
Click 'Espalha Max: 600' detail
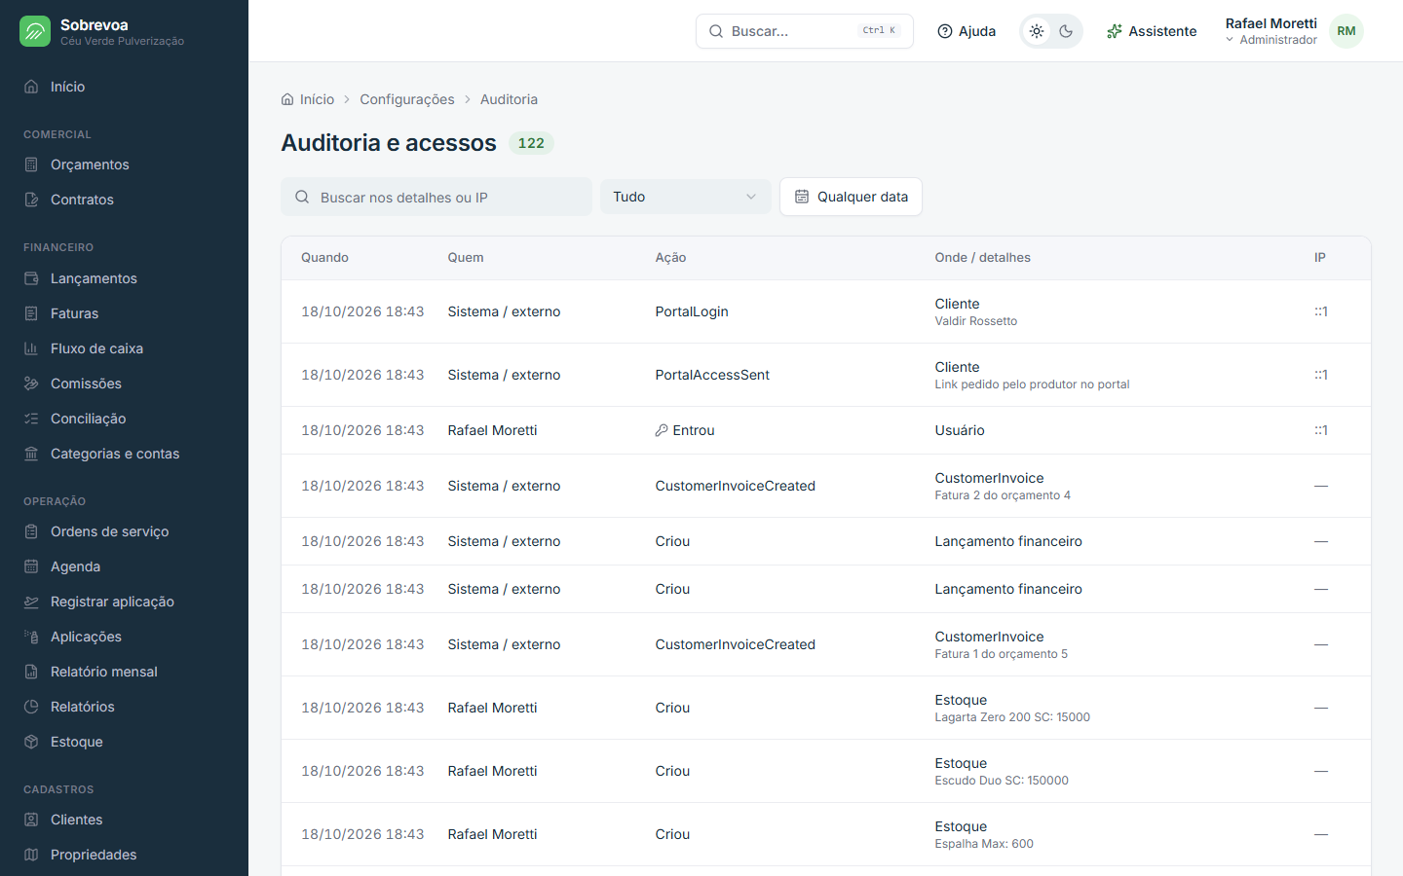[x=984, y=844]
